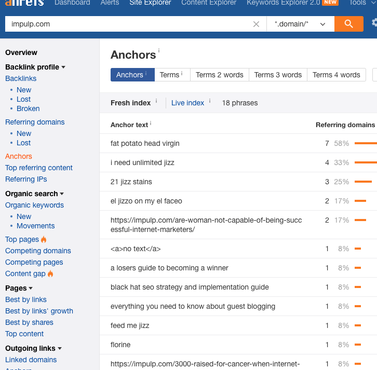Open Competing domains
The height and width of the screenshot is (370, 377).
tap(38, 251)
